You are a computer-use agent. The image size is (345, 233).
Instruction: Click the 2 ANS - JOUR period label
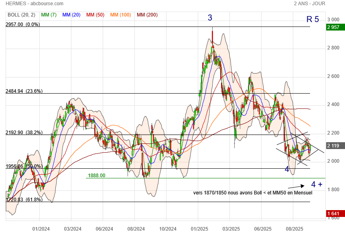(309, 4)
